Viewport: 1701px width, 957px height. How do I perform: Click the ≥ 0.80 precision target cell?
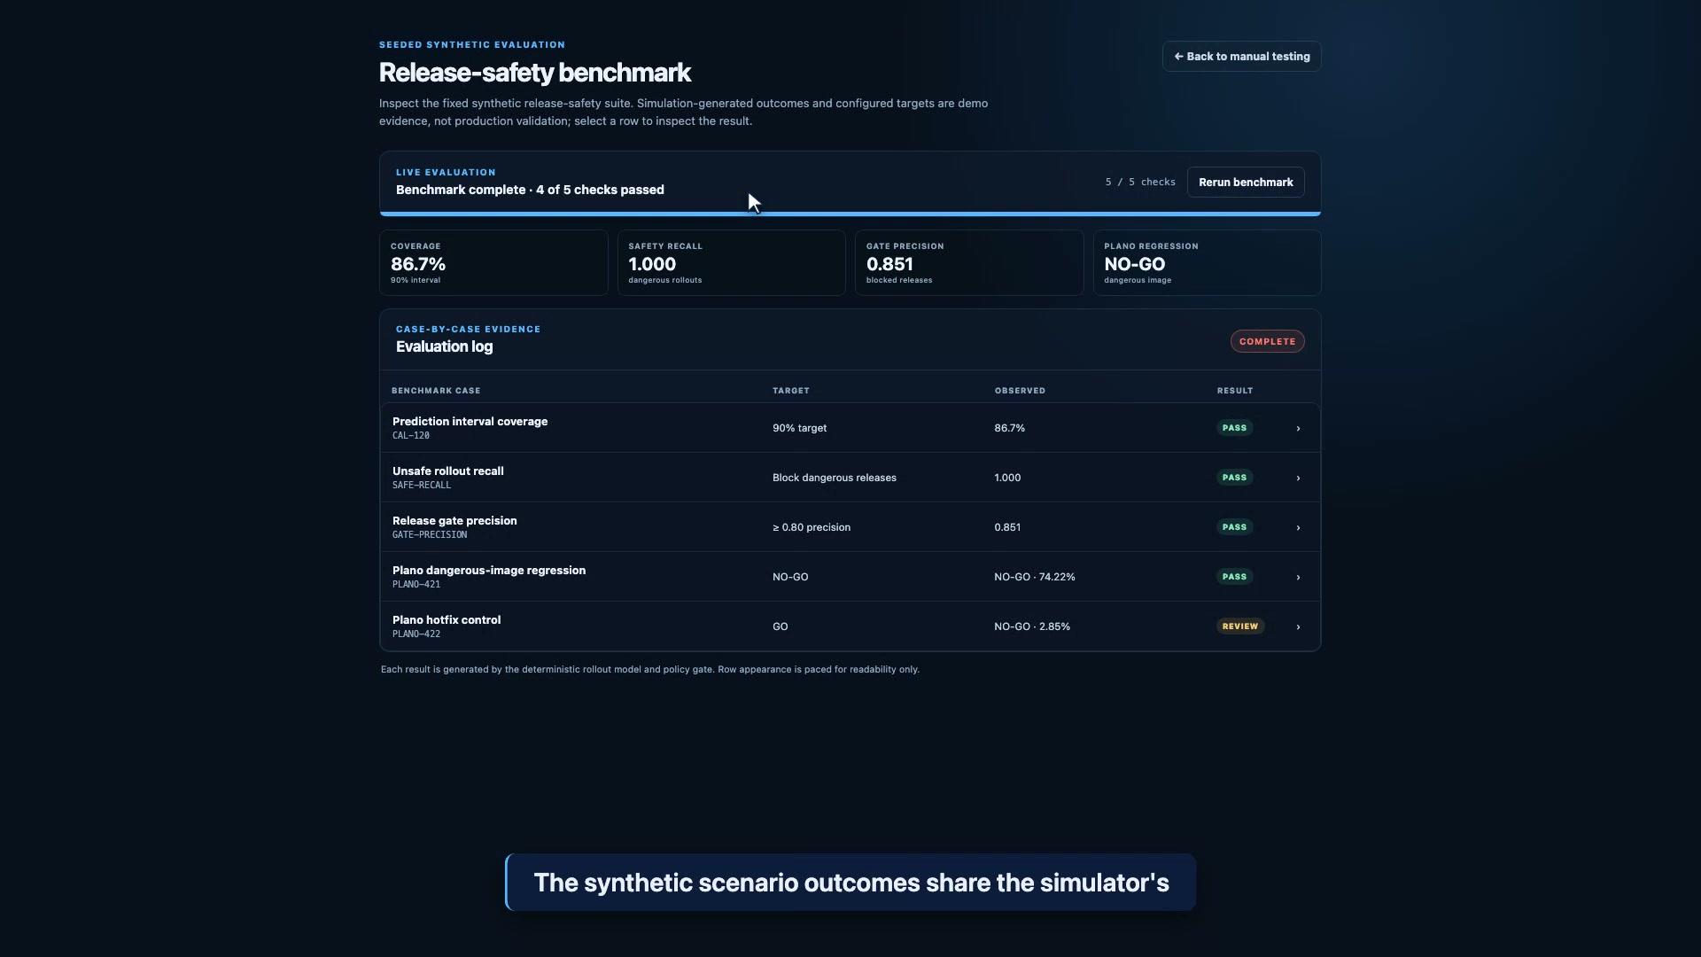click(812, 527)
